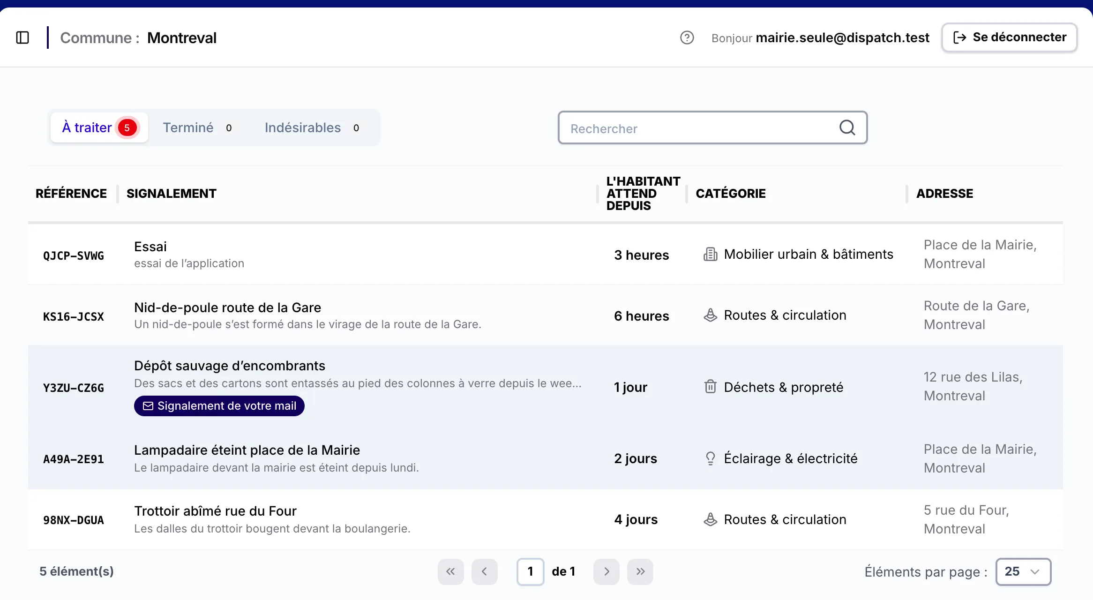Click traffic cone icon in Nid-de-poule row
1093x600 pixels.
click(711, 315)
